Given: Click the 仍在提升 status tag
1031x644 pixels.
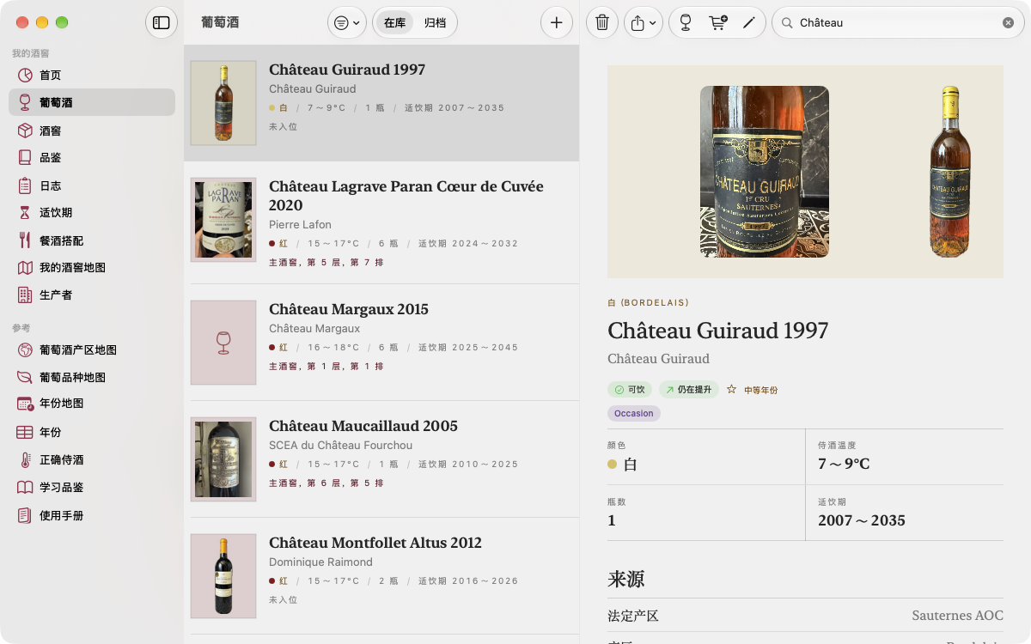Looking at the screenshot, I should 689,390.
